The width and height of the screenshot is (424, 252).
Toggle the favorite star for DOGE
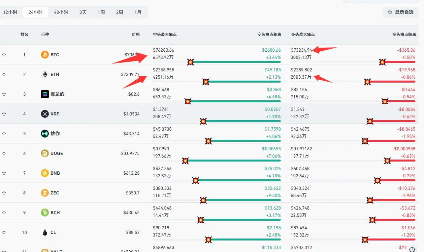pos(4,153)
